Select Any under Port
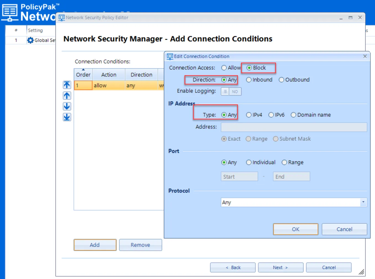The width and height of the screenshot is (375, 279). tap(229, 162)
